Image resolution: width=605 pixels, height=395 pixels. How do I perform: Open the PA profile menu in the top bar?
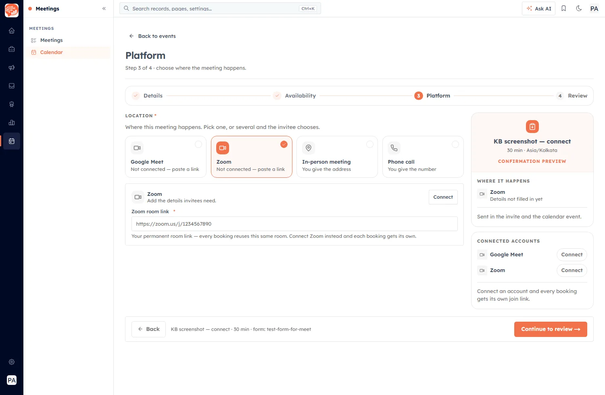(594, 8)
